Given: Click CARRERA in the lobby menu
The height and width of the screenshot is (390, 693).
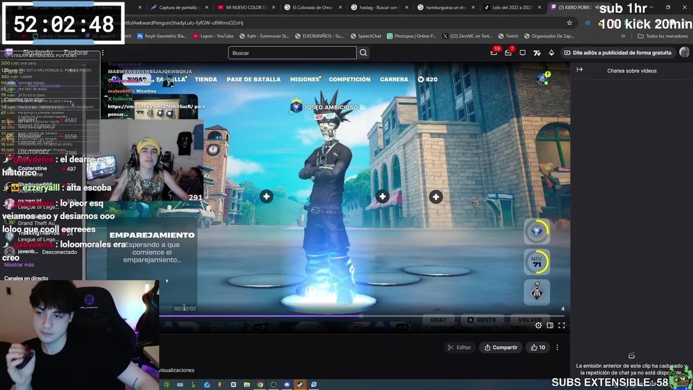Looking at the screenshot, I should coord(394,79).
